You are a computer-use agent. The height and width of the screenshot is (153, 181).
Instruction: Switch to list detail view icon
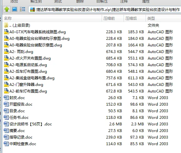coord(23,9)
